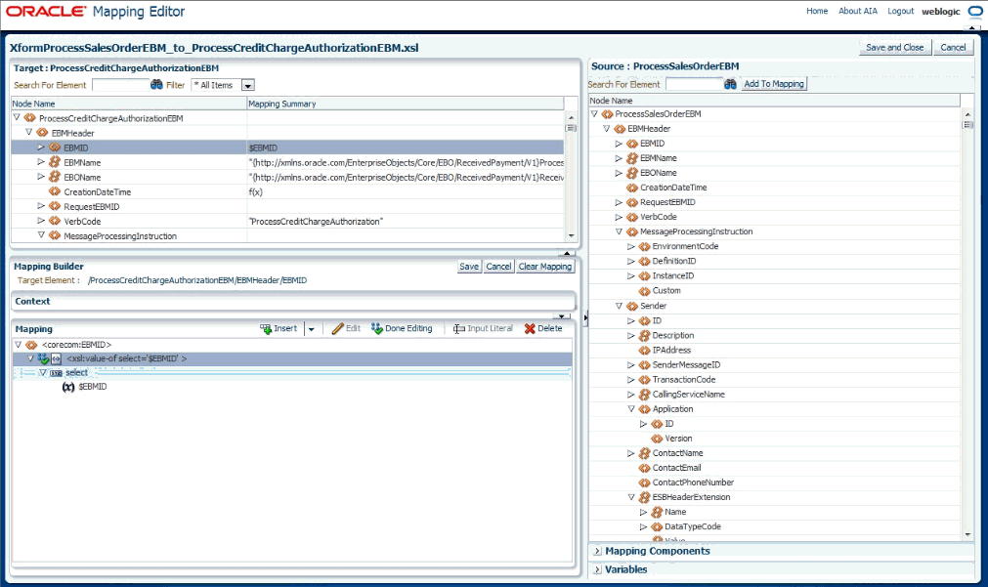Expand the Mapping Components panel
The image size is (988, 587).
(x=597, y=551)
